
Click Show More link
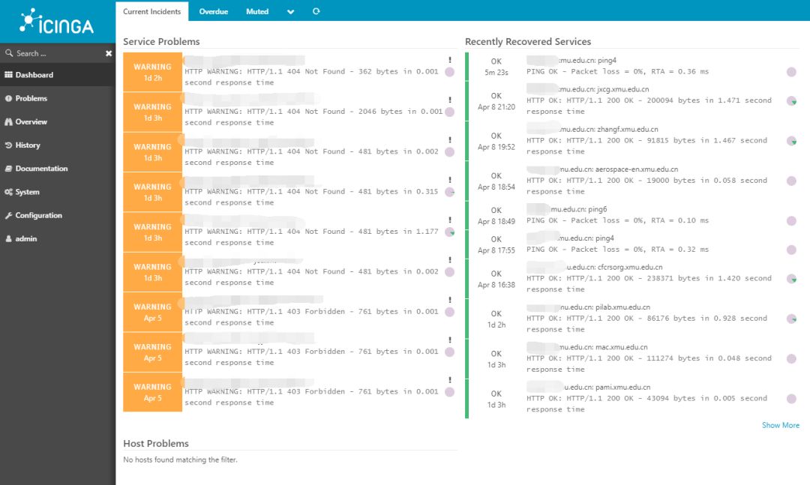pos(781,425)
